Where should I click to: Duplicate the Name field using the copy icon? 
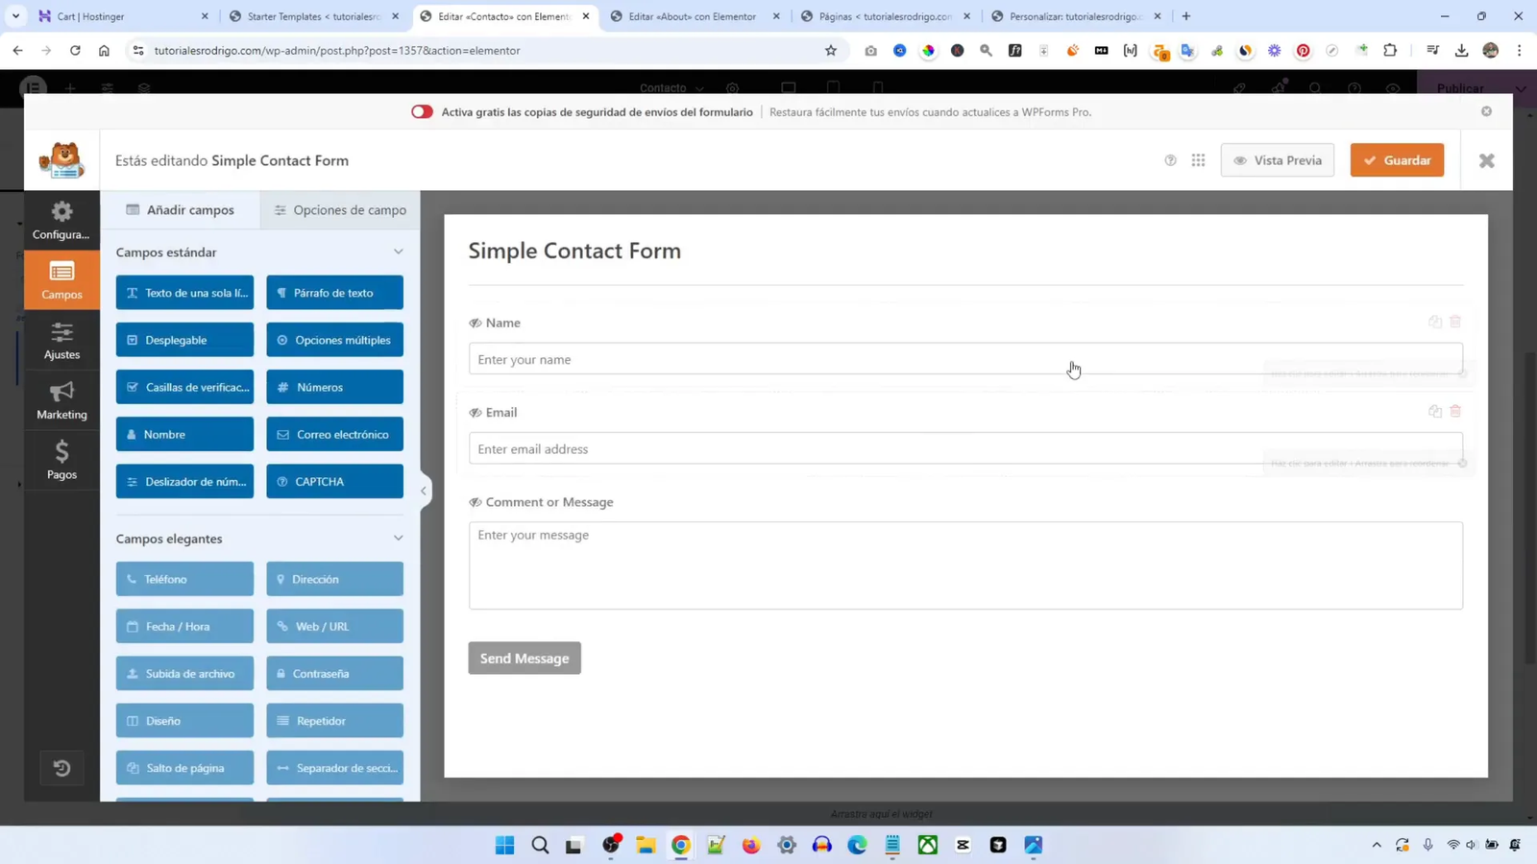1434,322
